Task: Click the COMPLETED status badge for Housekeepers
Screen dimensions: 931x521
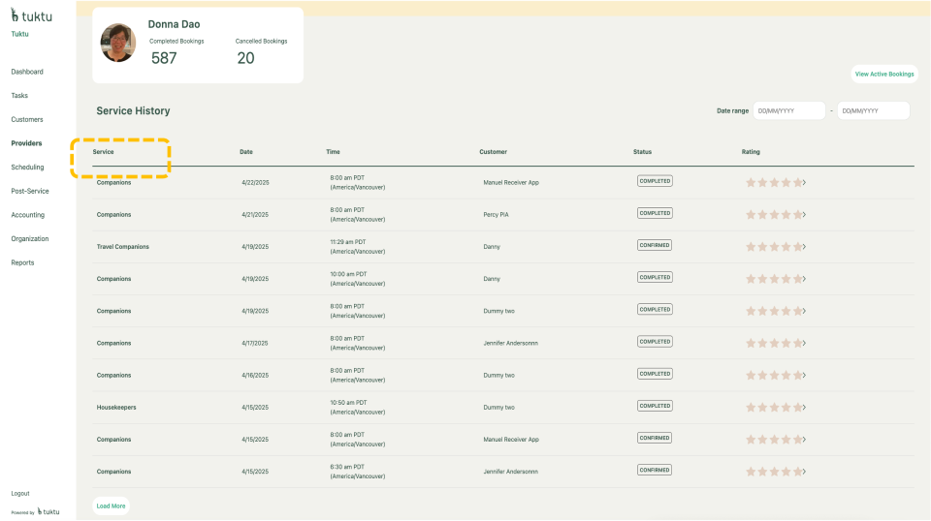Action: pos(655,406)
